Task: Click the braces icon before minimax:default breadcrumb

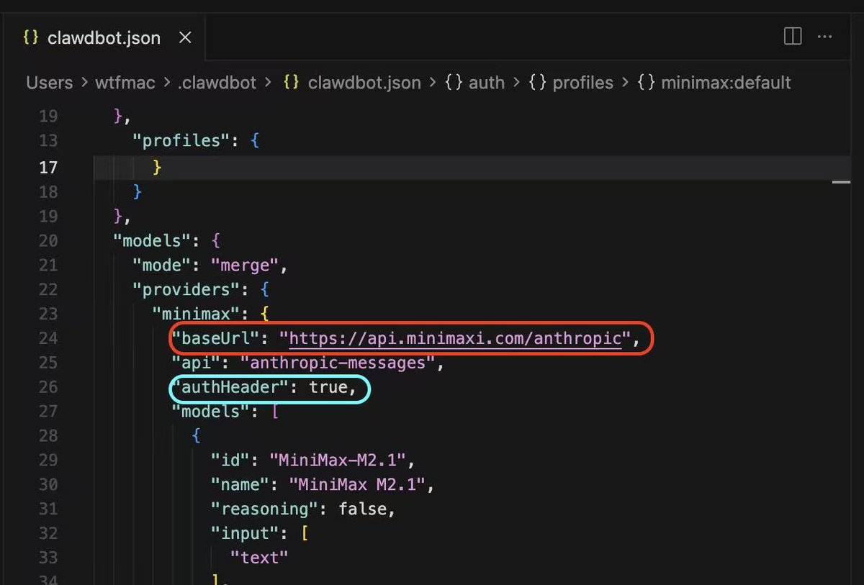Action: [647, 83]
